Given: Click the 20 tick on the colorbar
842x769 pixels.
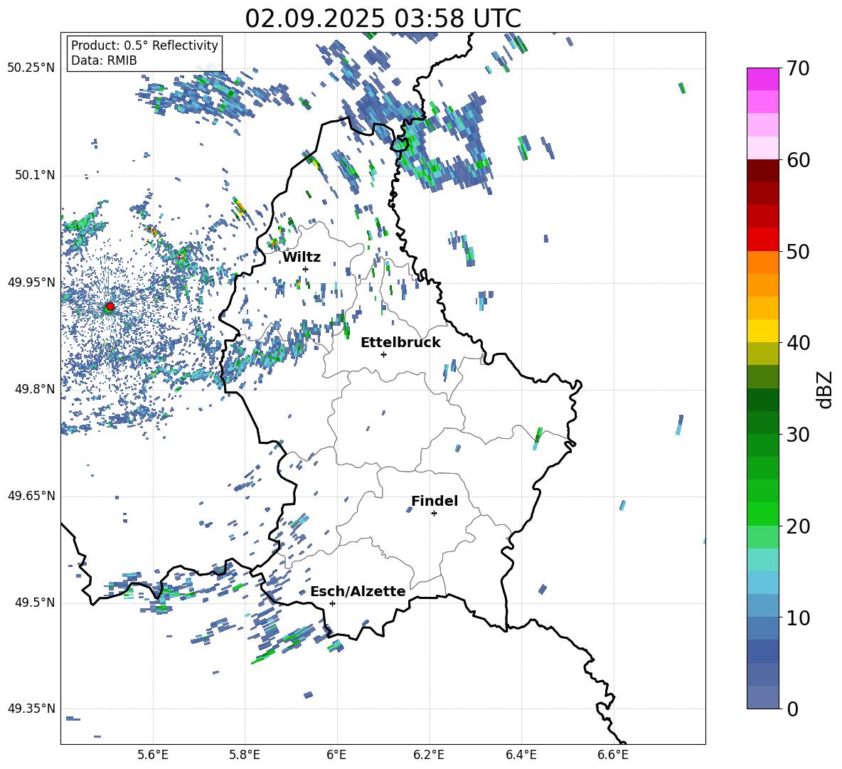Looking at the screenshot, I should [x=797, y=526].
